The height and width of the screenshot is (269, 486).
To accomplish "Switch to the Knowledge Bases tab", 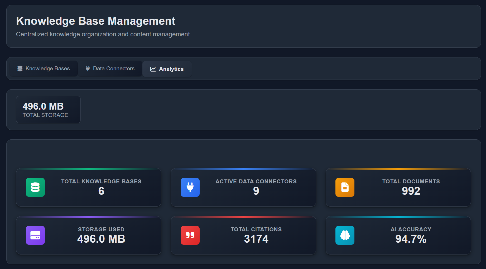I will click(x=44, y=69).
